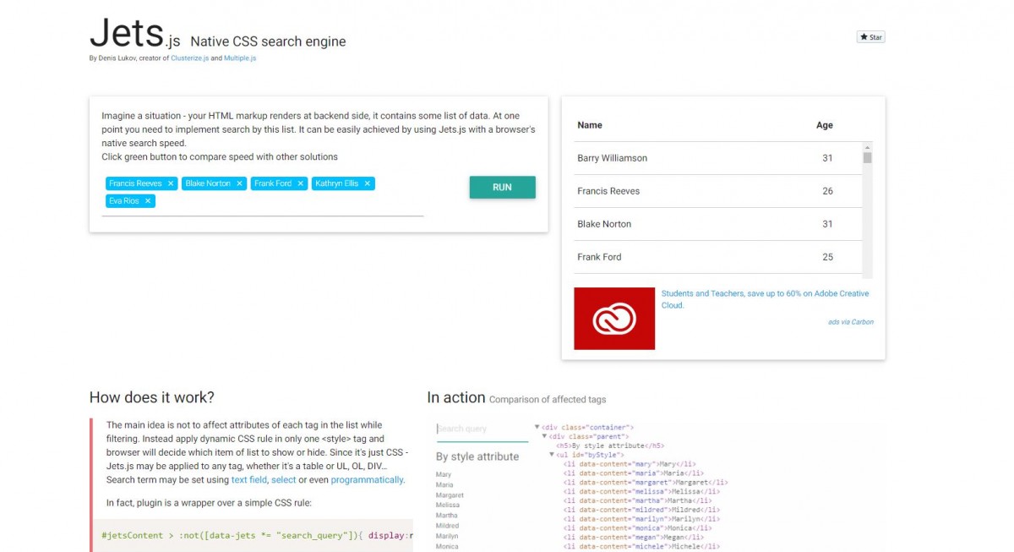
Task: Select Francis Reeves in the table
Action: click(608, 191)
